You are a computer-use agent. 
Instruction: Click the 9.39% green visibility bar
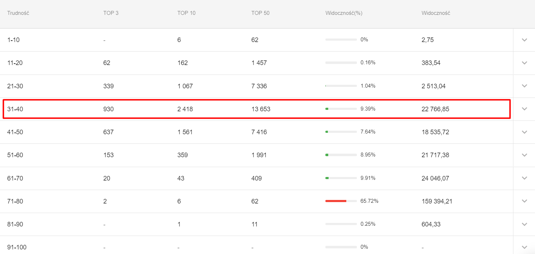341,109
